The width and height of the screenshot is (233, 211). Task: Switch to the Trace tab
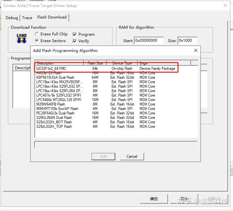pyautogui.click(x=27, y=18)
